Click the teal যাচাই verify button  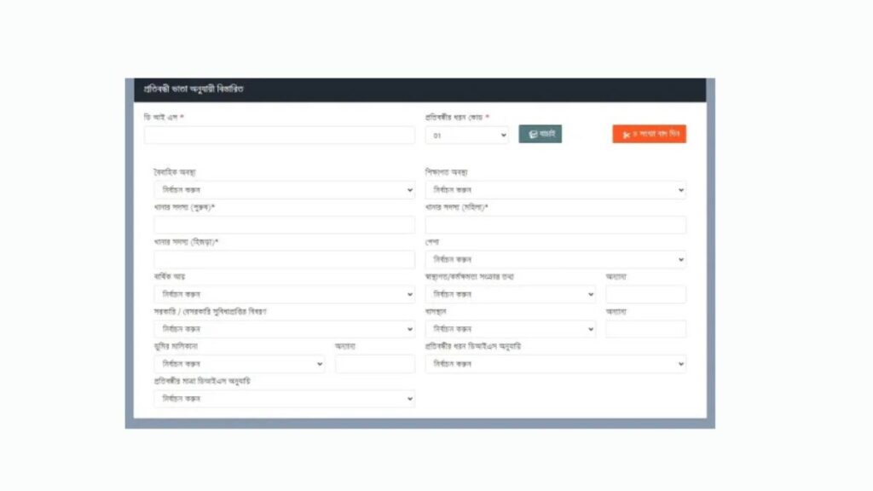[540, 134]
